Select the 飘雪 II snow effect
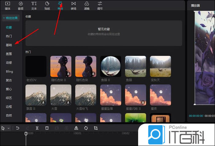Image resolution: width=215 pixels, height=146 pixels. [x=36, y=95]
